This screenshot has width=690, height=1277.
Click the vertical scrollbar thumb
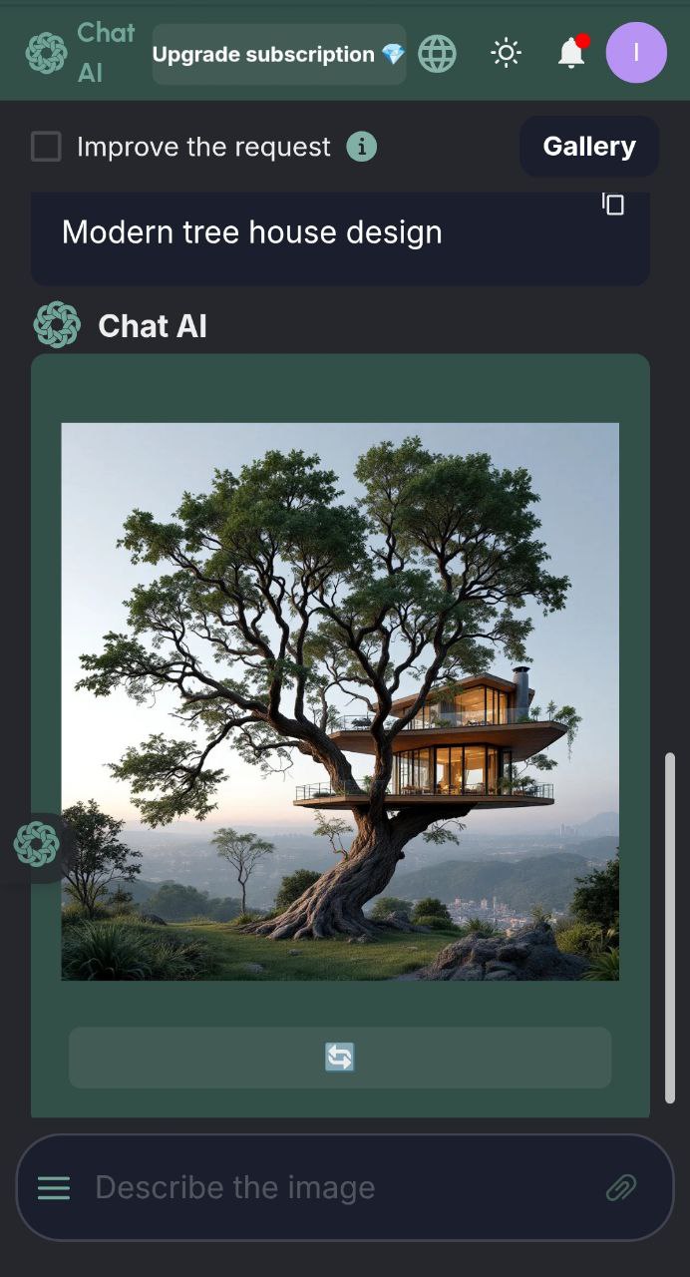tap(670, 928)
